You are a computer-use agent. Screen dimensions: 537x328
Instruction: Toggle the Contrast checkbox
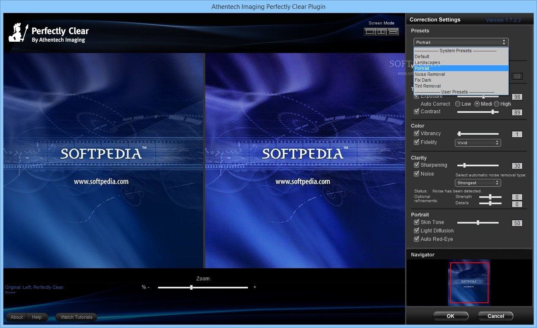[x=416, y=112]
